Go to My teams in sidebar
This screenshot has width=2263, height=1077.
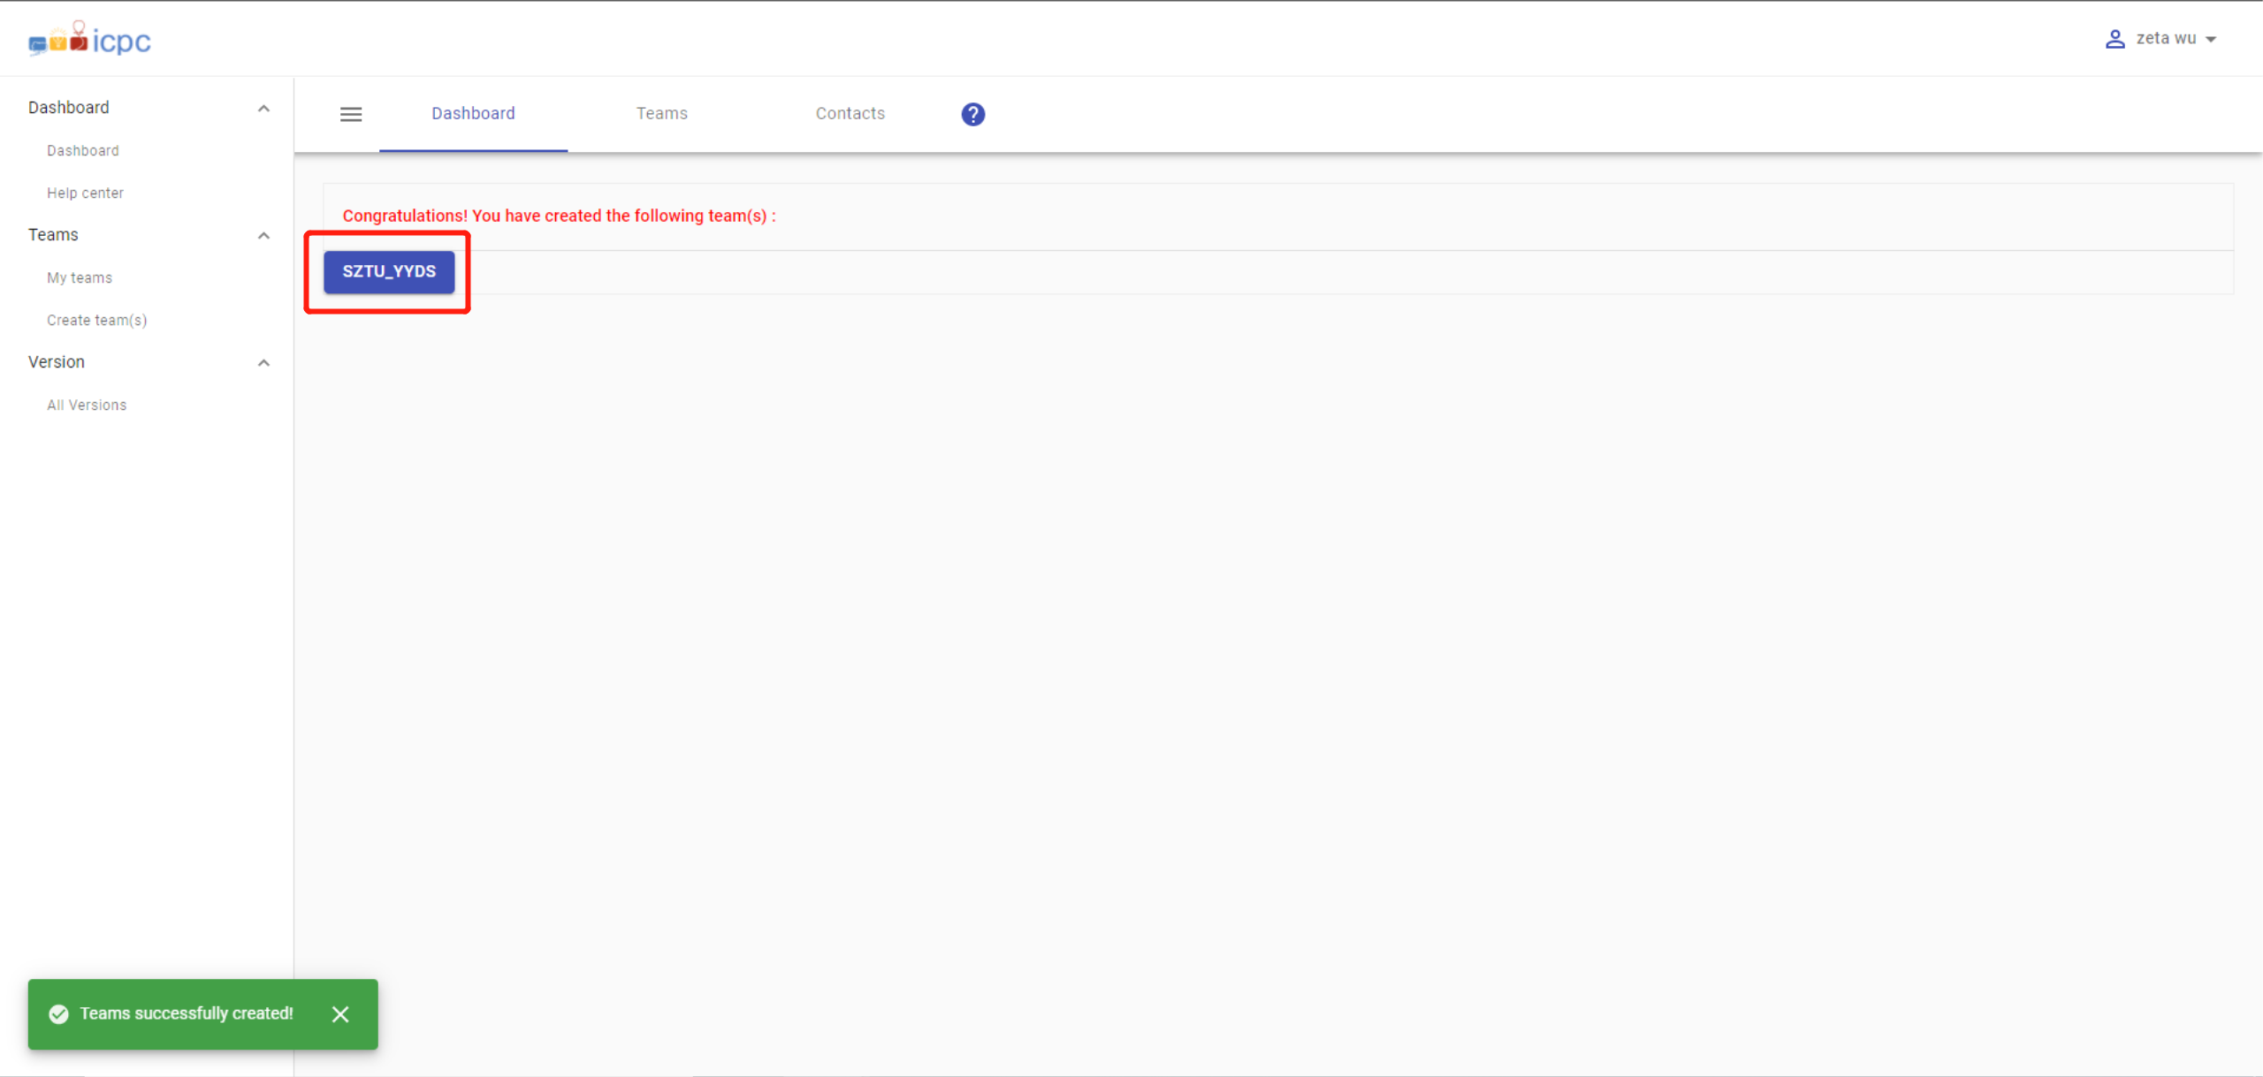point(80,277)
